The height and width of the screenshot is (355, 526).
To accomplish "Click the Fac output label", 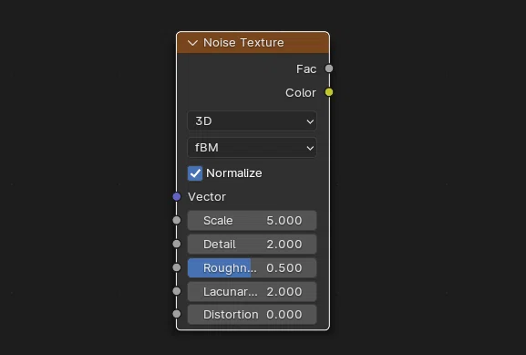I will (306, 68).
